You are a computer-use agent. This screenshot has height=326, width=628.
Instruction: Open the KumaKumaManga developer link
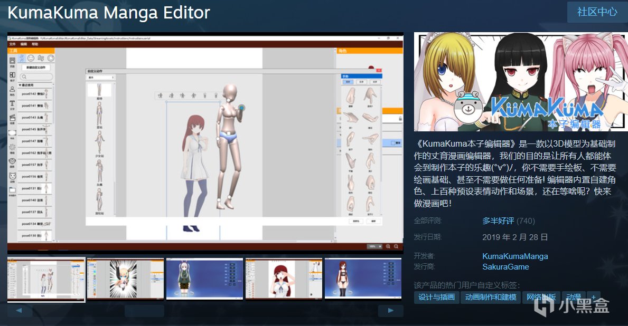point(515,256)
